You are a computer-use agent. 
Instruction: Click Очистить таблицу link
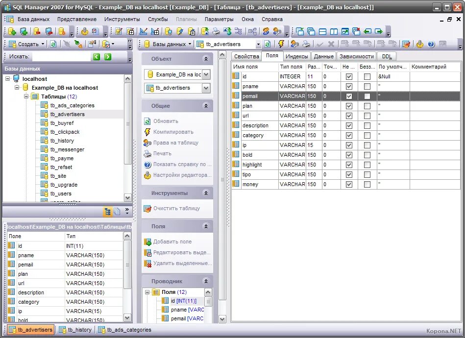(x=176, y=209)
